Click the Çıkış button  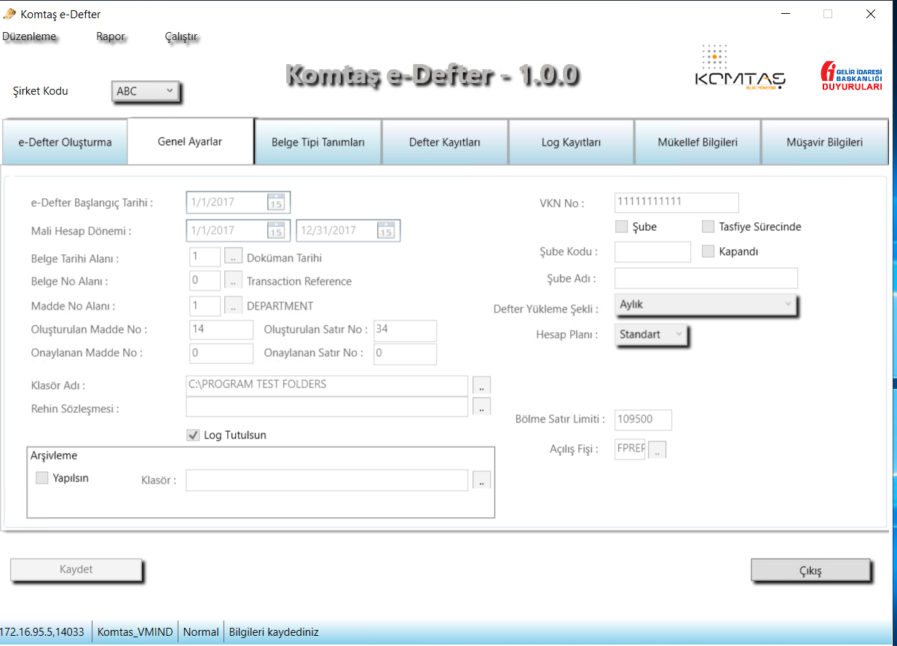pyautogui.click(x=810, y=570)
